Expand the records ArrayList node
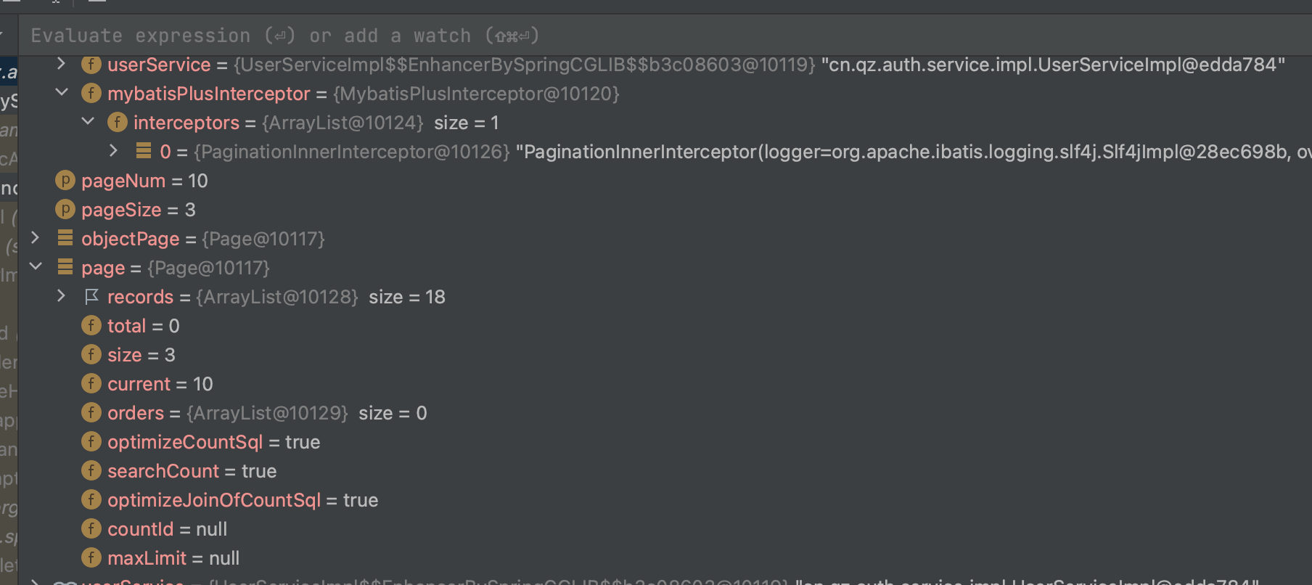Image resolution: width=1312 pixels, height=585 pixels. point(62,296)
